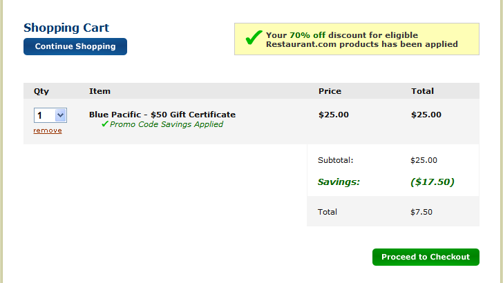The height and width of the screenshot is (283, 503).
Task: Click the Promo Code Savings Applied text
Action: click(x=166, y=124)
